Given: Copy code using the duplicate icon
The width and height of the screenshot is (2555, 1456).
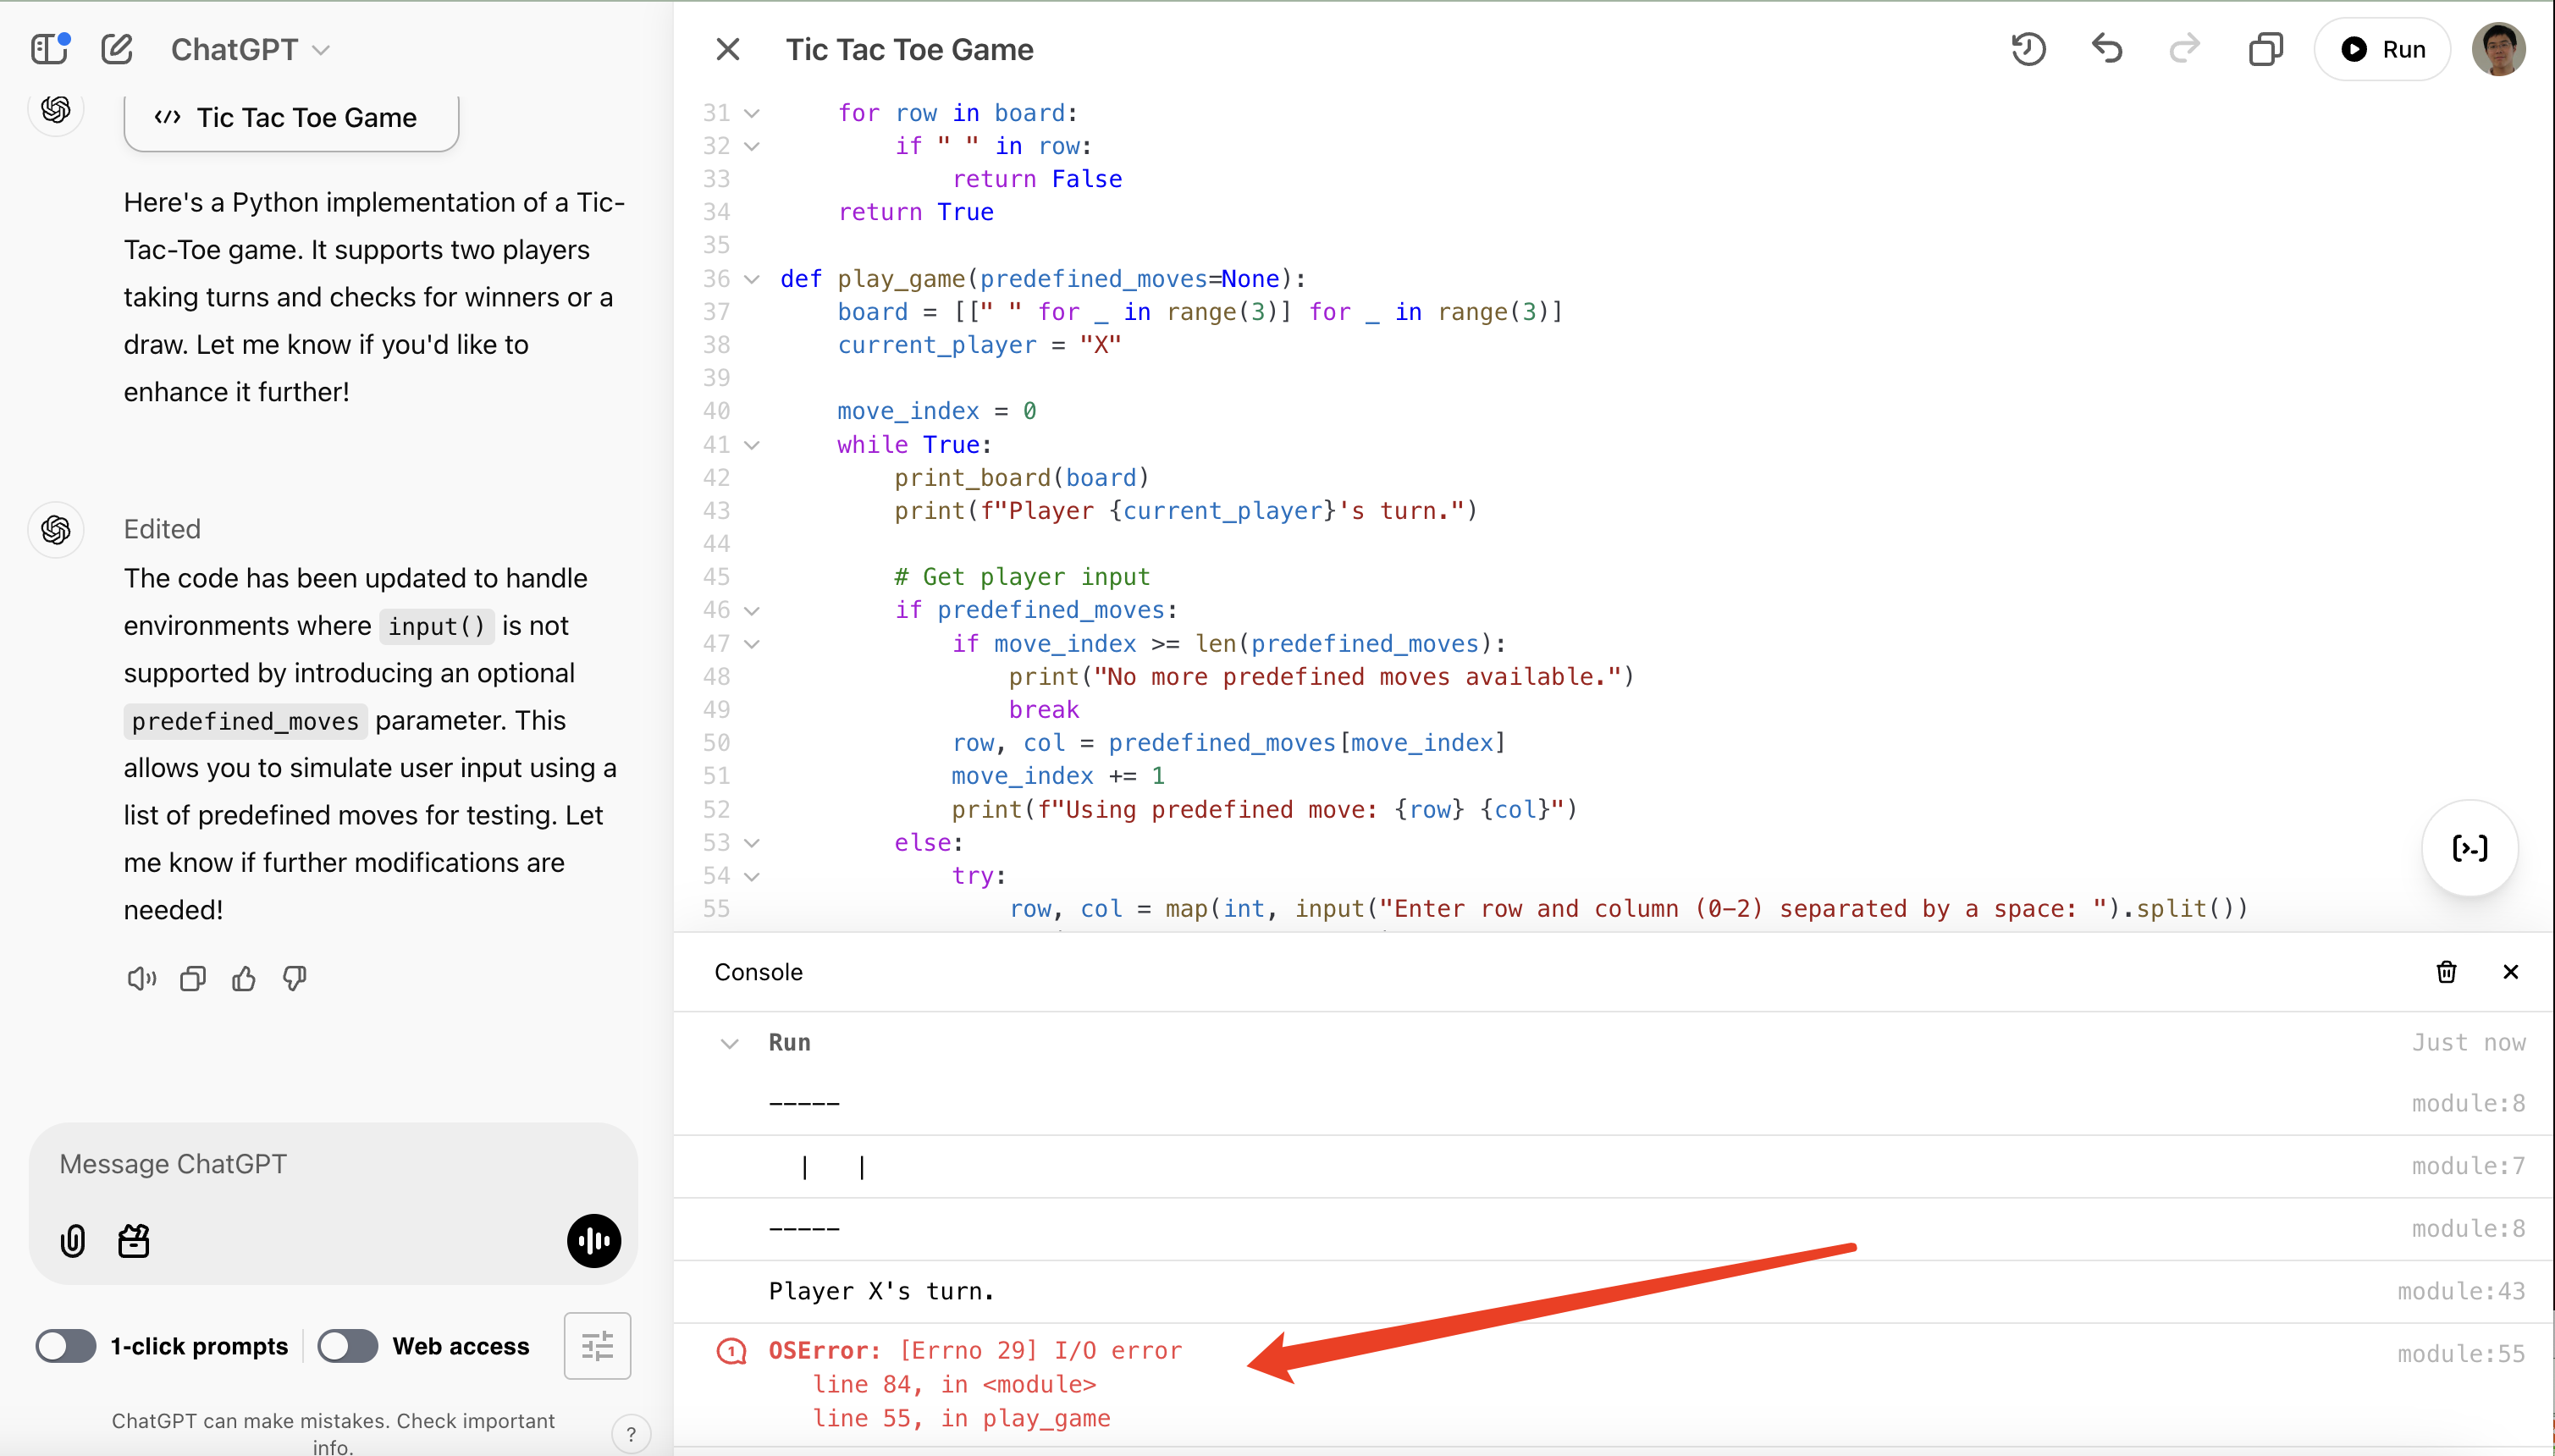Looking at the screenshot, I should [x=2265, y=49].
